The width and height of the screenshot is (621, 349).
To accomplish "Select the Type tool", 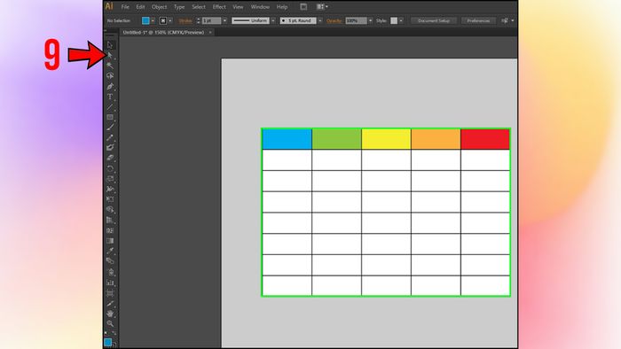I will [x=110, y=97].
